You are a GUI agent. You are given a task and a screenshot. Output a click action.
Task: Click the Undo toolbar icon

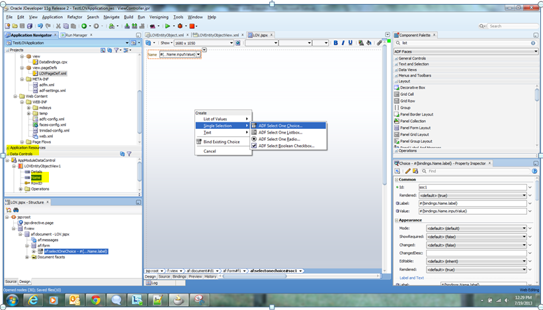click(x=40, y=26)
